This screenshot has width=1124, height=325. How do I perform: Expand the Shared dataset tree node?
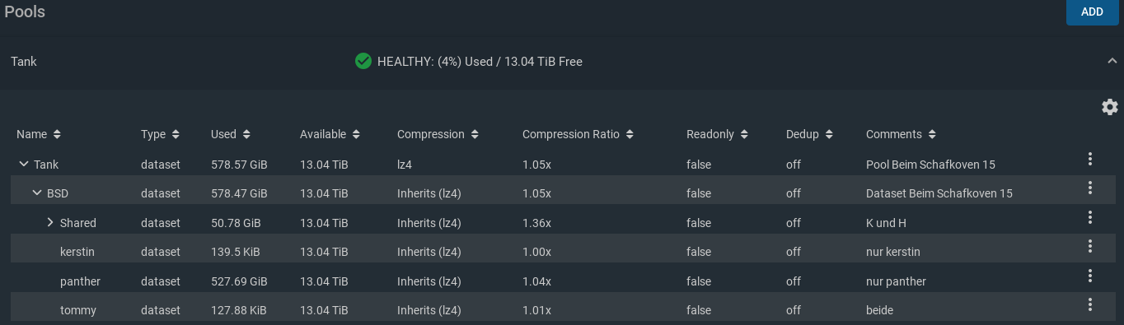[49, 222]
